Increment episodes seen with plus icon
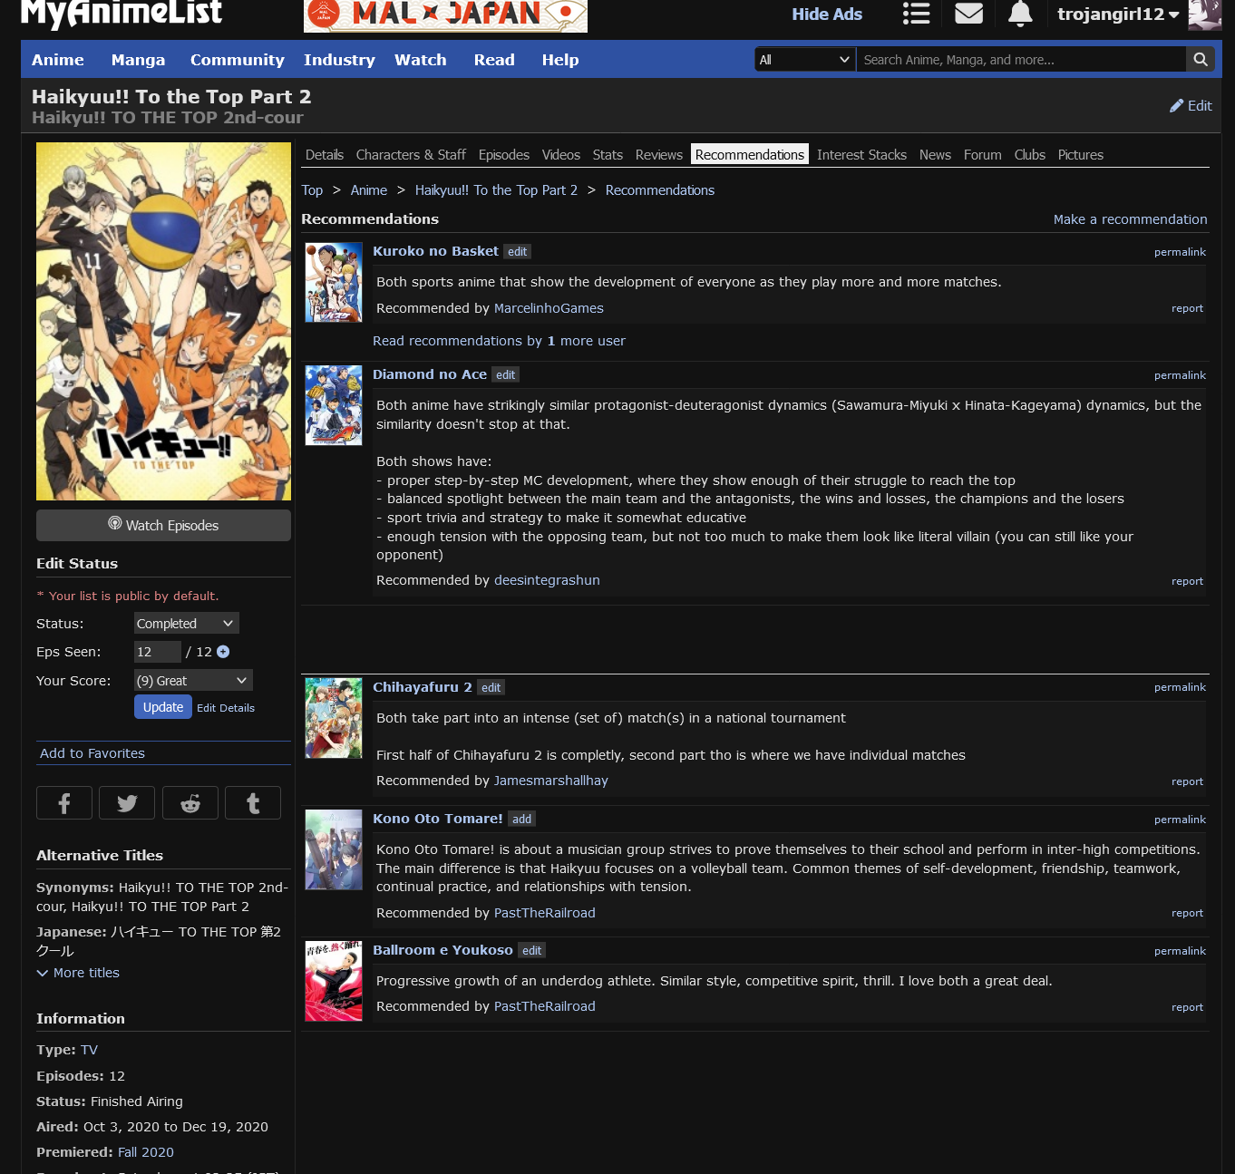This screenshot has width=1235, height=1174. [223, 652]
